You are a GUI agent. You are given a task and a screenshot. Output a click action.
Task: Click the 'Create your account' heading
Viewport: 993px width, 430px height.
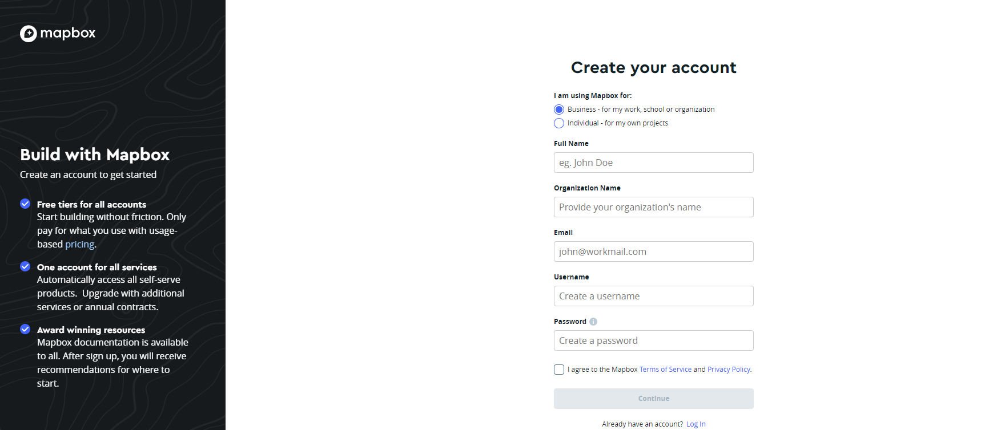pyautogui.click(x=653, y=67)
